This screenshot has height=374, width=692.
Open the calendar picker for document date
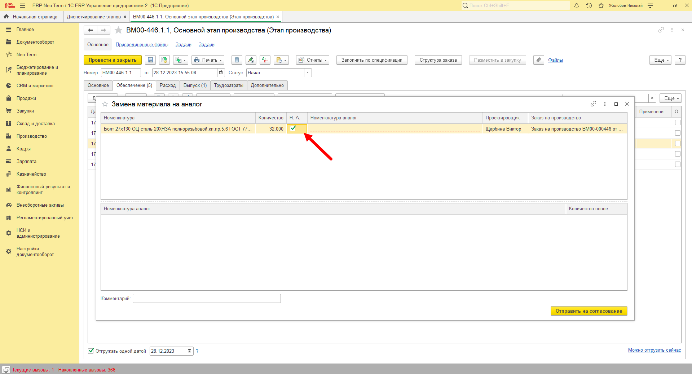click(221, 72)
